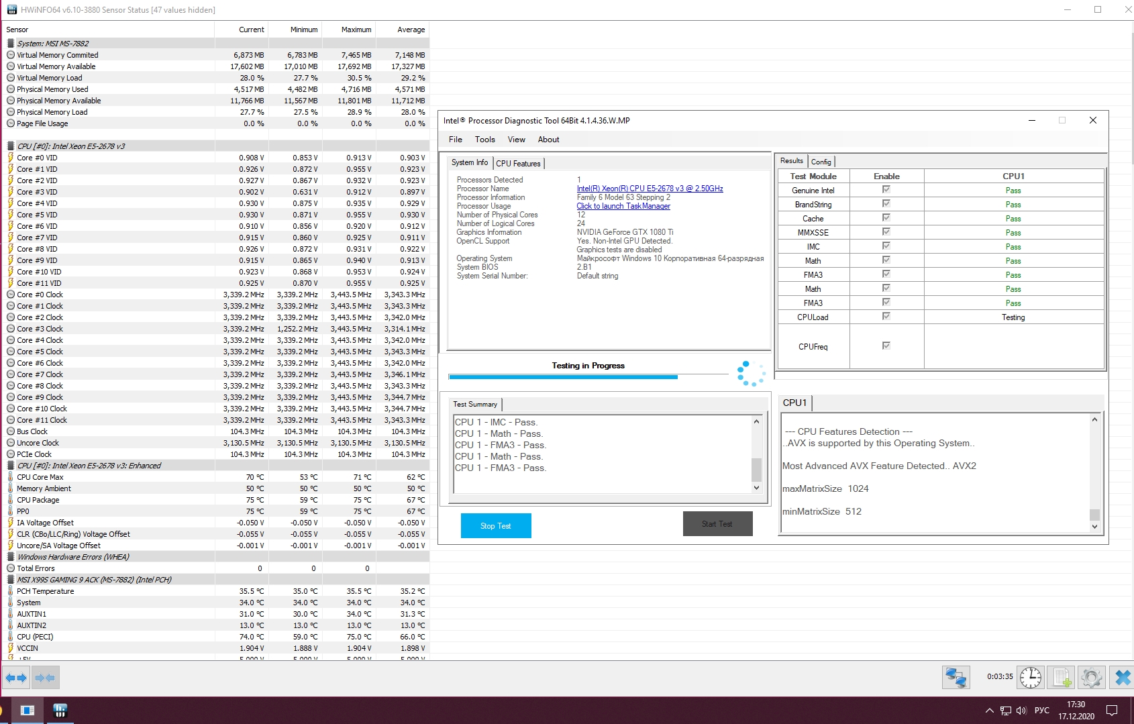Toggle the CPUFreq test checkbox
The image size is (1134, 724).
point(886,346)
